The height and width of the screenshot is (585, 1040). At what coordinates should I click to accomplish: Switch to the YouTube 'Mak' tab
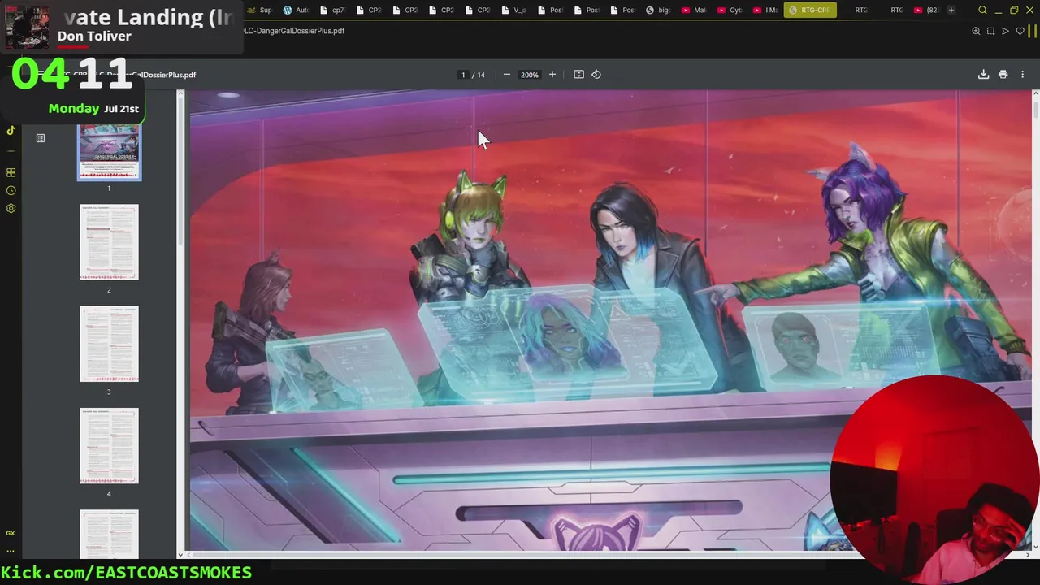695,10
